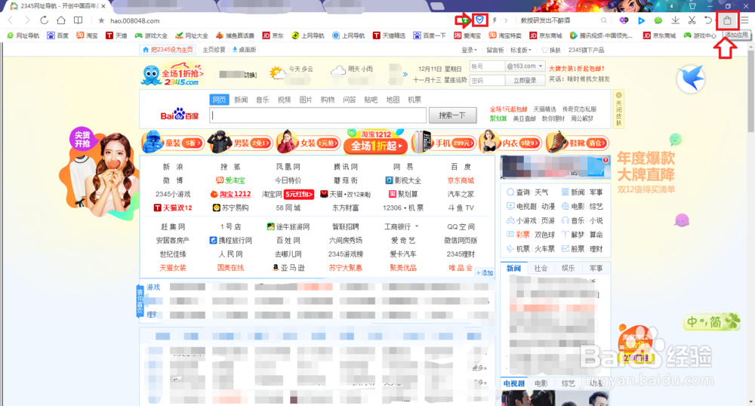This screenshot has height=406, width=755.
Task: Click the undo closed-tab arrow icon
Action: coord(708,20)
